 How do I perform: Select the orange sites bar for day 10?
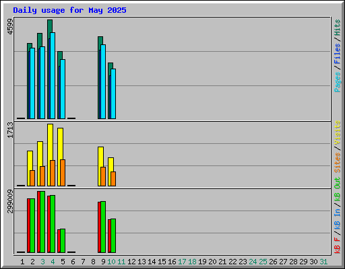(x=113, y=179)
